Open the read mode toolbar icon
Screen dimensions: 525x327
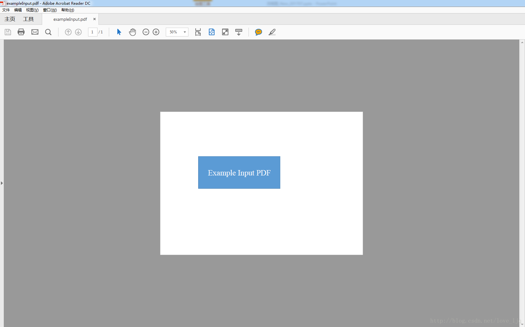(x=239, y=32)
